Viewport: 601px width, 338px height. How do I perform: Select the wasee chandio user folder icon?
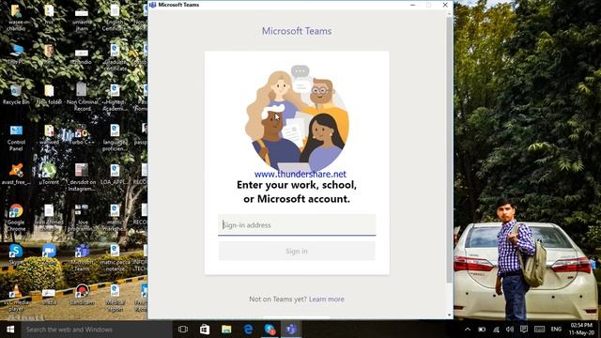16,17
